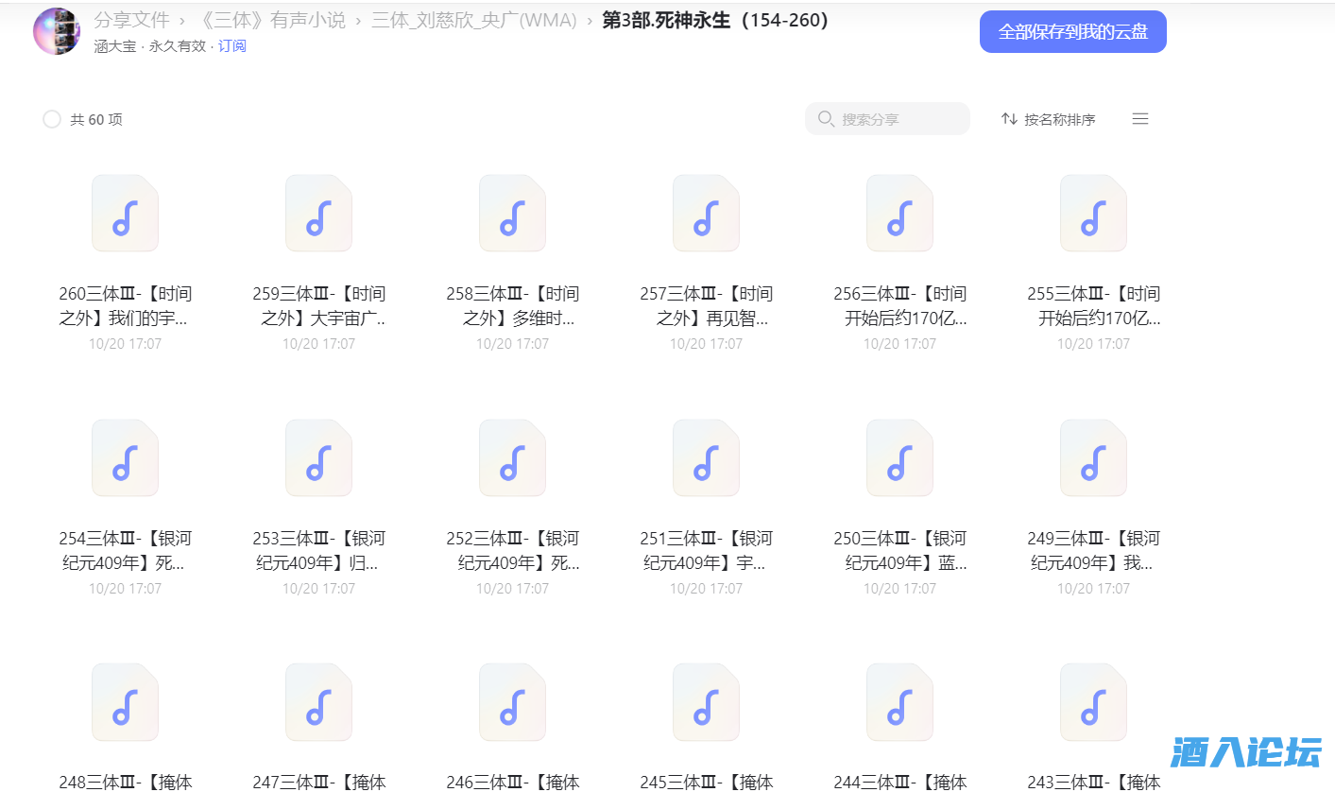This screenshot has height=792, width=1335.
Task: Open the 250三体Ⅲ 蓝 audio file icon
Action: point(899,457)
